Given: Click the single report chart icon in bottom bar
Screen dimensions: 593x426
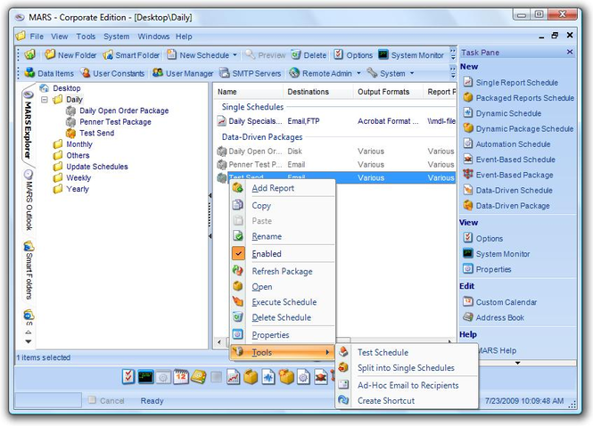Looking at the screenshot, I should 234,376.
